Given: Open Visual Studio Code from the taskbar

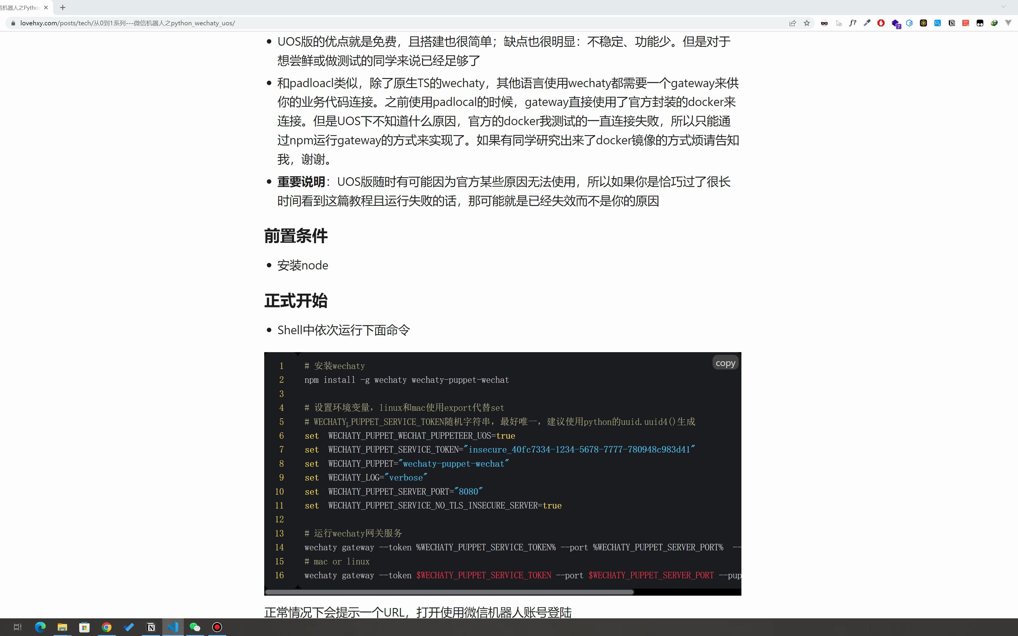Looking at the screenshot, I should tap(173, 627).
